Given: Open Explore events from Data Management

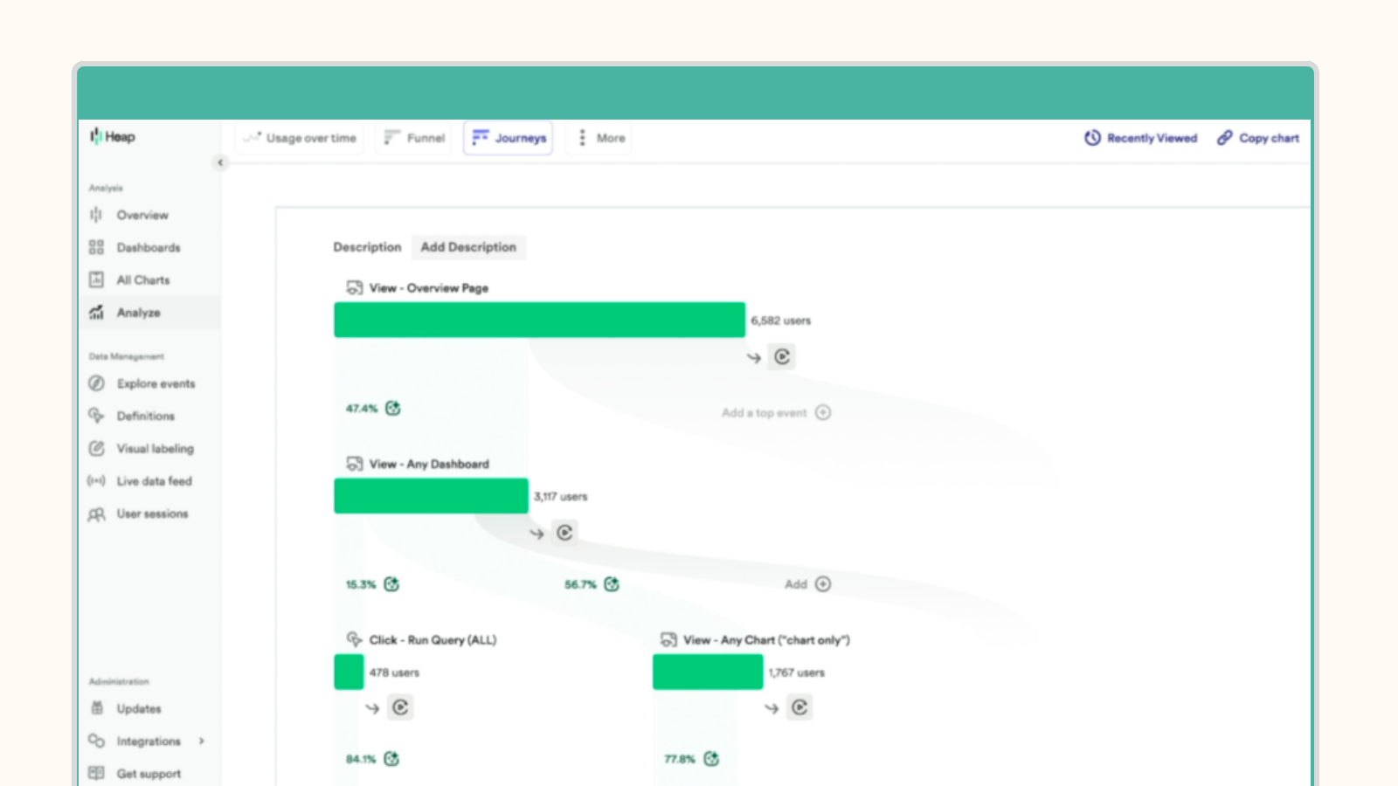Looking at the screenshot, I should tap(156, 383).
